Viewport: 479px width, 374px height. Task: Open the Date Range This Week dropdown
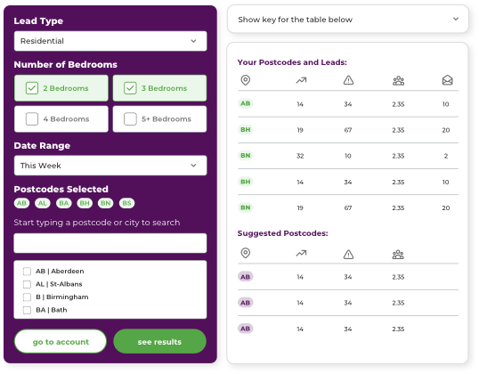pyautogui.click(x=110, y=166)
